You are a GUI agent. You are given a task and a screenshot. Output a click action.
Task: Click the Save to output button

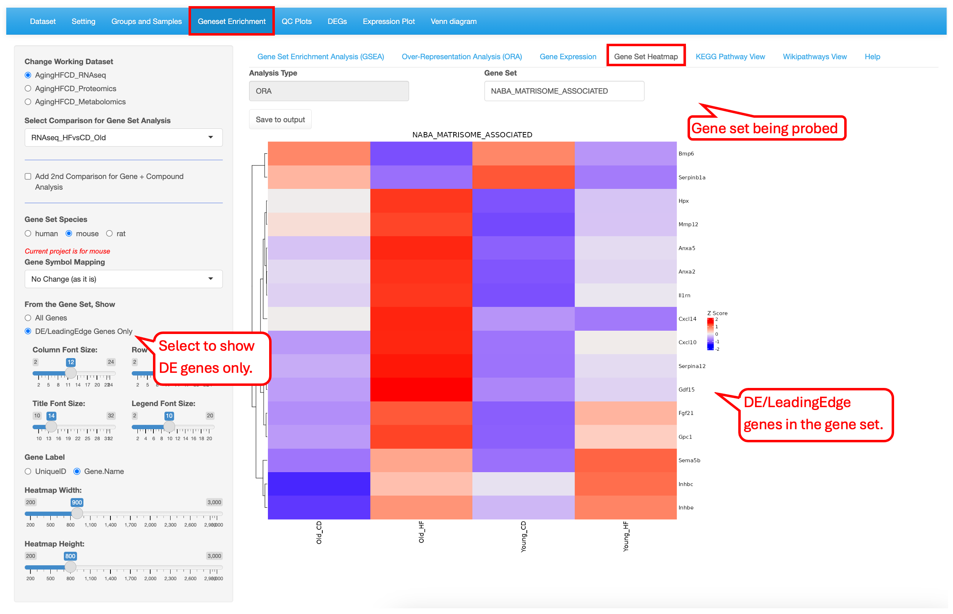click(280, 120)
